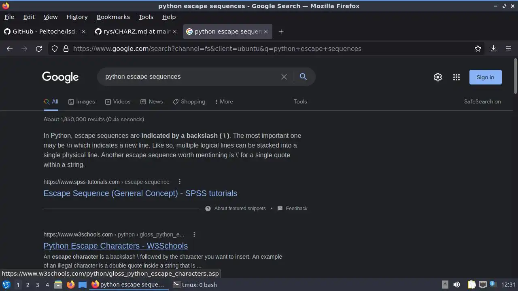518x291 pixels.
Task: Click the forward navigation arrow
Action: tap(24, 48)
